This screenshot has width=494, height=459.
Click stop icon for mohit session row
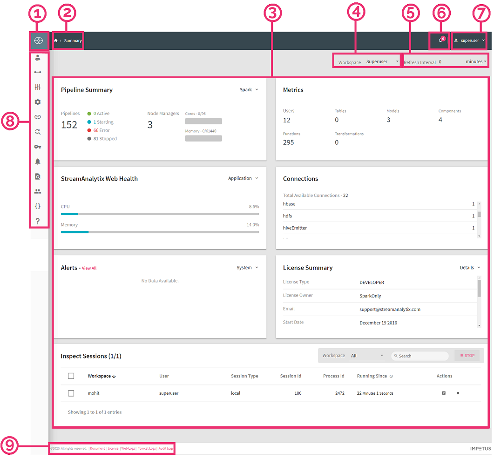[x=458, y=393]
